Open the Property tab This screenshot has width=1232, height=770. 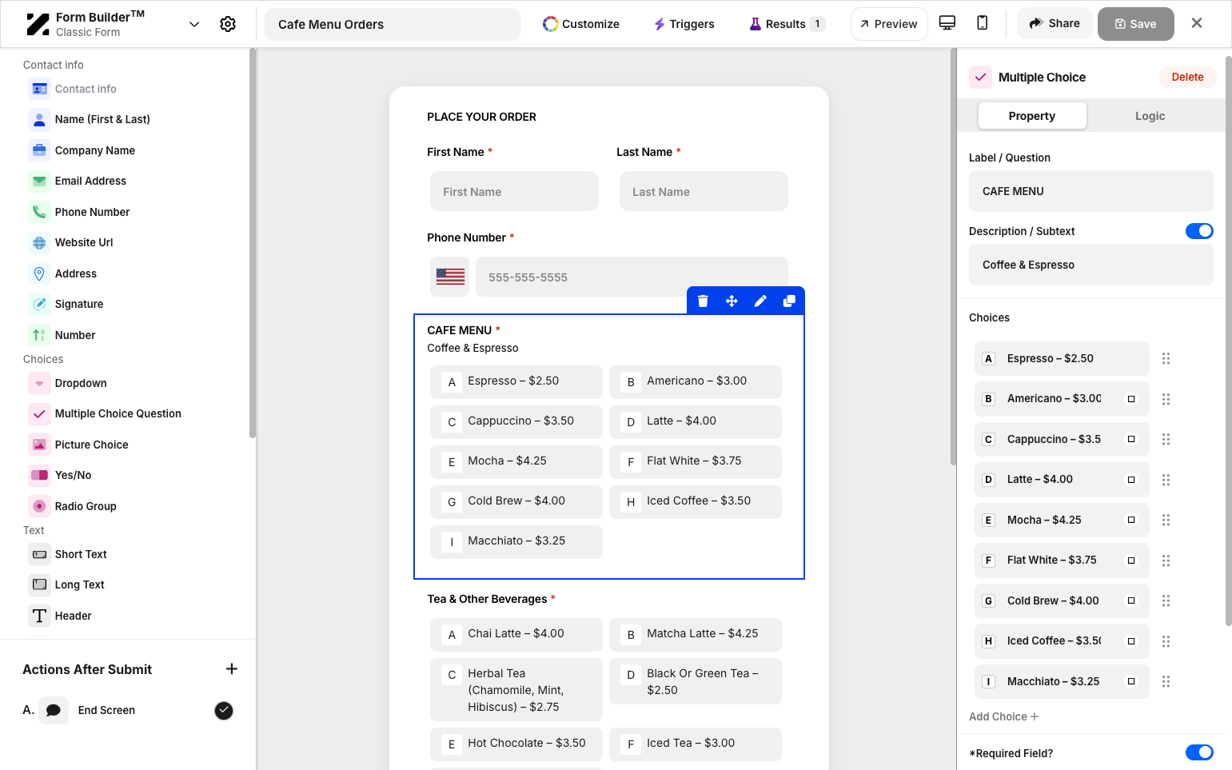[x=1032, y=116]
